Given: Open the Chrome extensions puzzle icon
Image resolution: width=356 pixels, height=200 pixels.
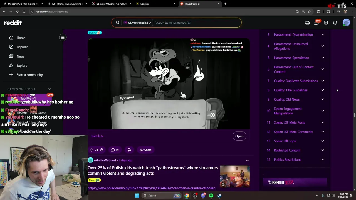Looking at the screenshot, I should coord(318,12).
